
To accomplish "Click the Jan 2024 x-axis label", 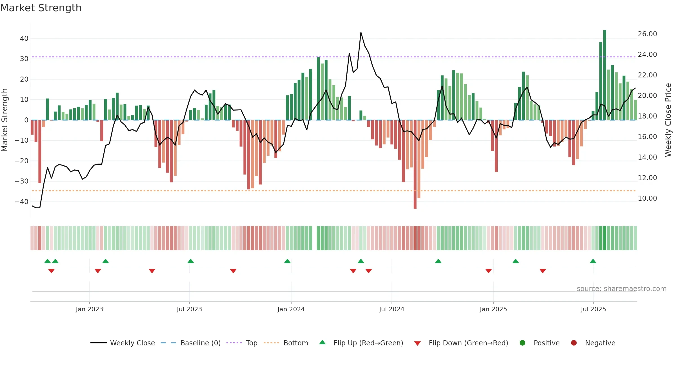I will 291,309.
